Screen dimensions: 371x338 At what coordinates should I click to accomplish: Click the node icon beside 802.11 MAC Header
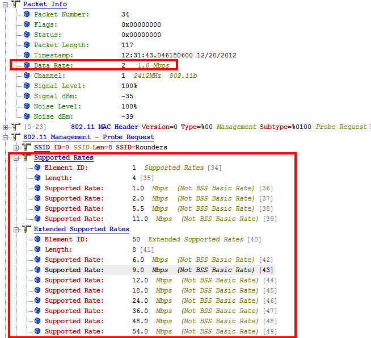(x=16, y=127)
